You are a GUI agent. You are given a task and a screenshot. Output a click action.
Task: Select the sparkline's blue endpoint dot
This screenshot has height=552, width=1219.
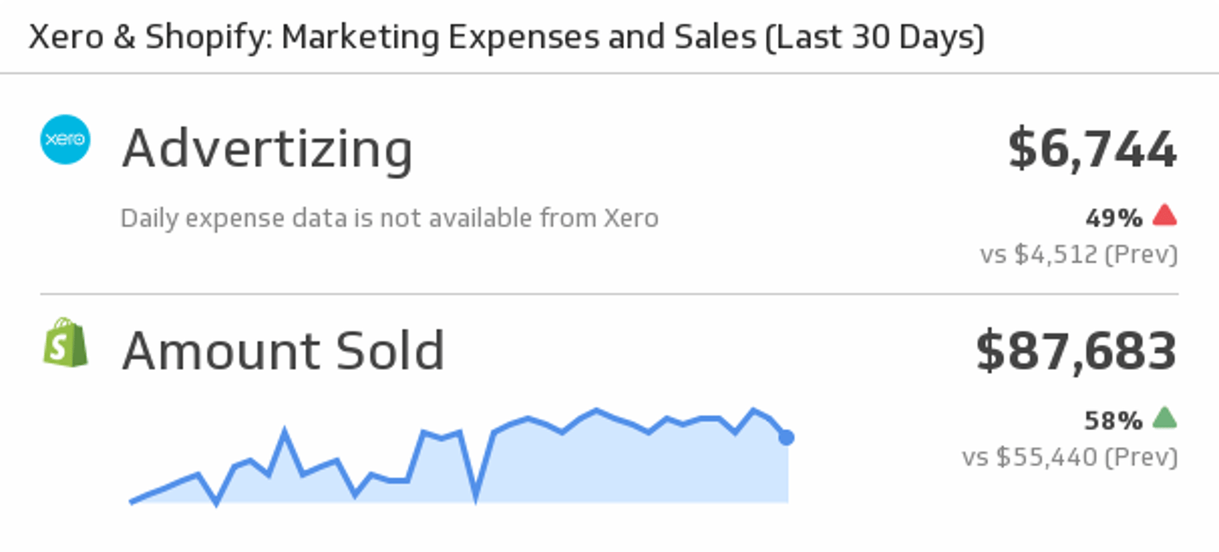click(787, 437)
